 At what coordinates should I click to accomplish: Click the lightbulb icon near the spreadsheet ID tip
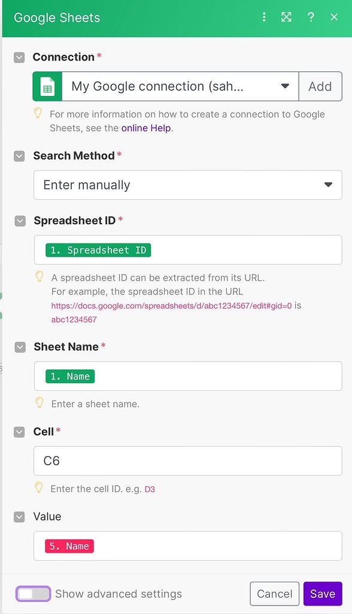(x=41, y=277)
